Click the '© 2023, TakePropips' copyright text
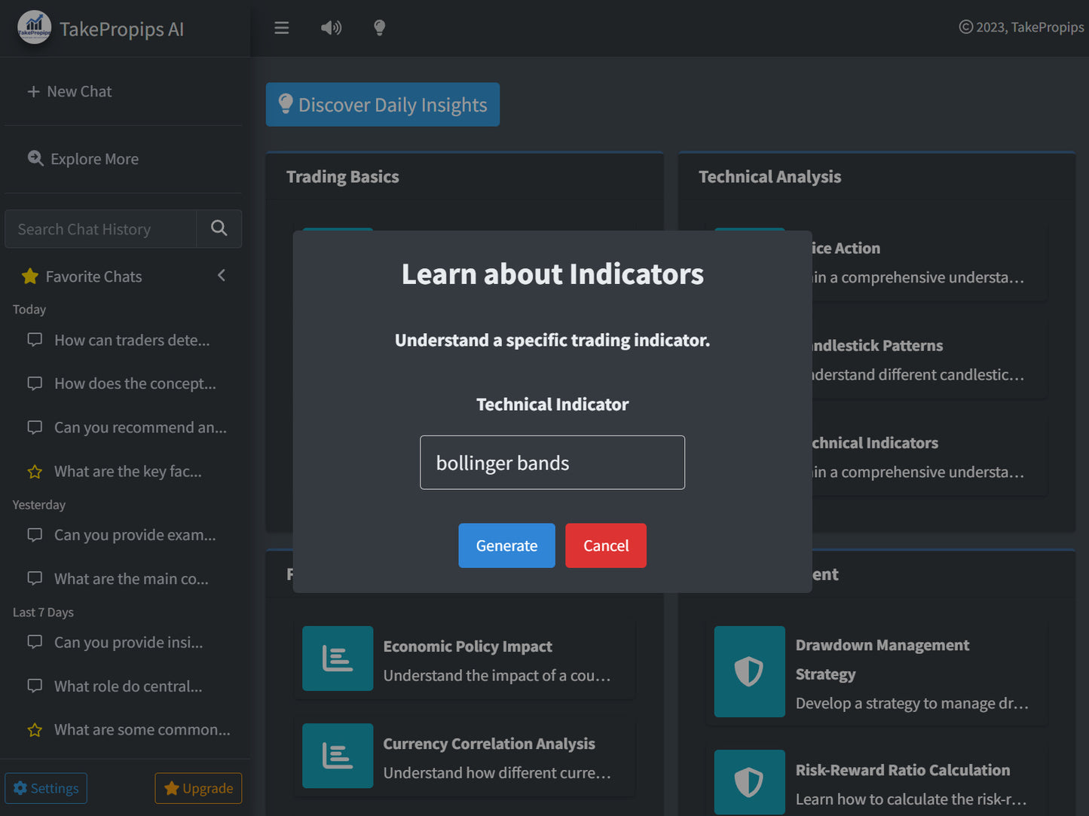The width and height of the screenshot is (1089, 816). pyautogui.click(x=1021, y=27)
